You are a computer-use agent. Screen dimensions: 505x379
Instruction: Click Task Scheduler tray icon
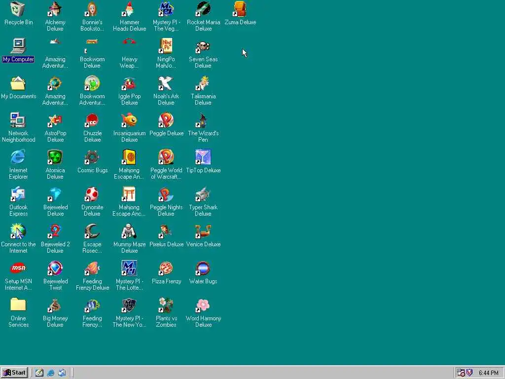tap(461, 373)
